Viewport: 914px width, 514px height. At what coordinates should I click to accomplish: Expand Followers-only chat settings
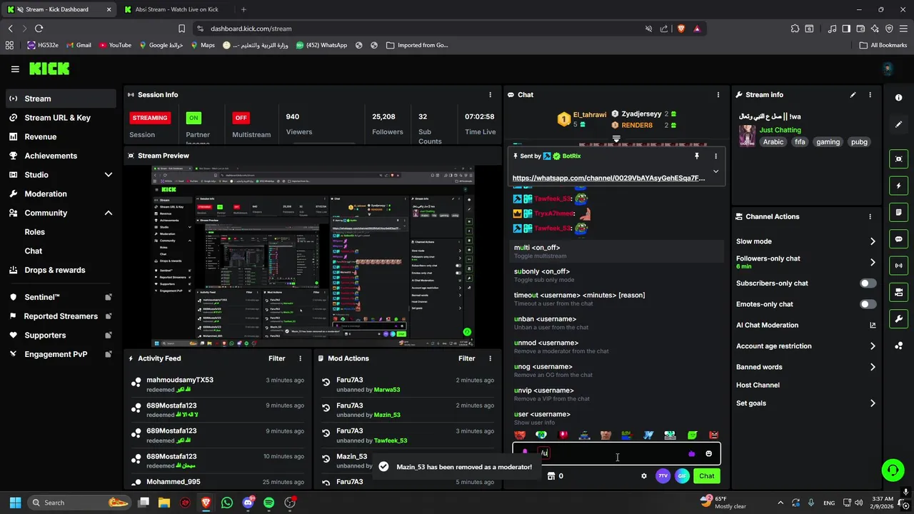[x=873, y=262]
